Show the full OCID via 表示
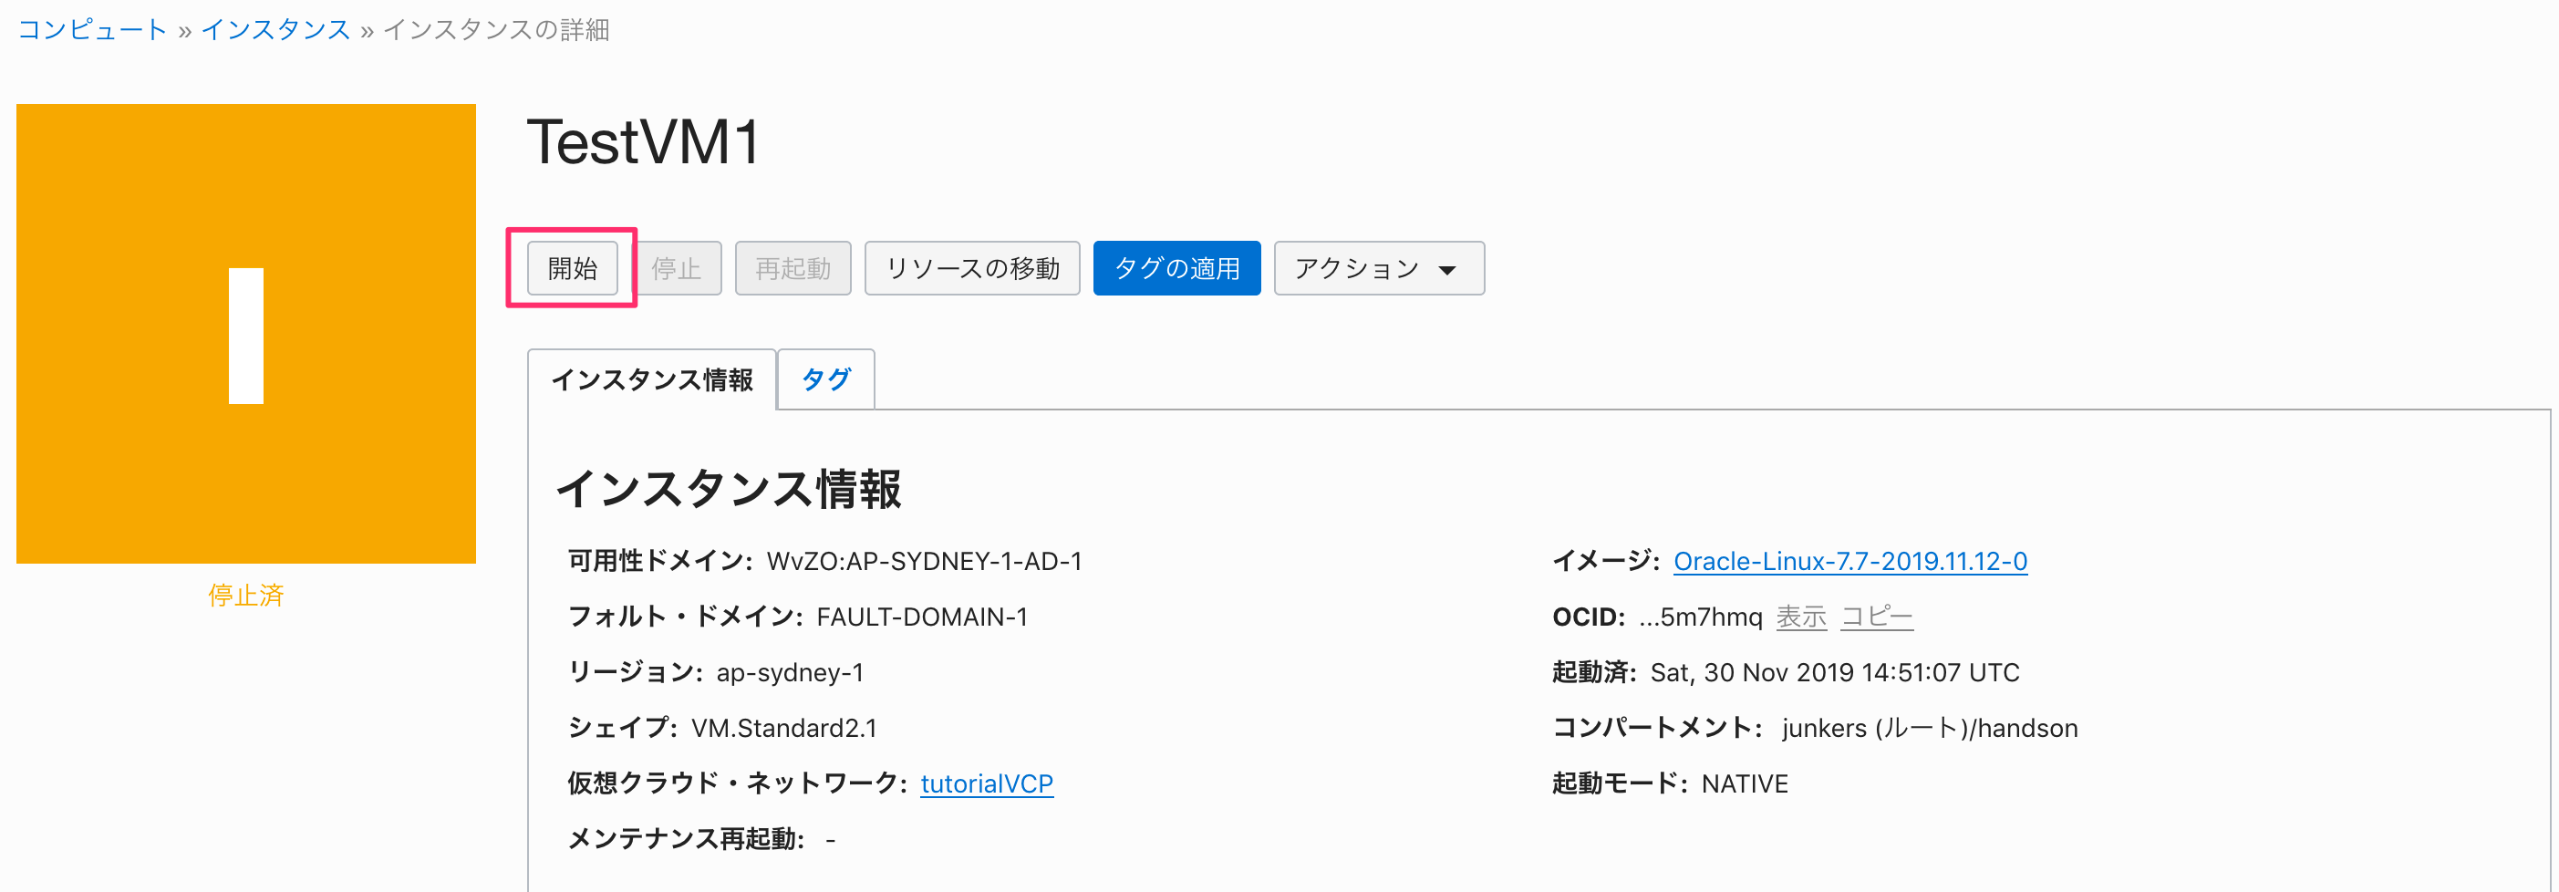The width and height of the screenshot is (2559, 892). coord(1801,617)
